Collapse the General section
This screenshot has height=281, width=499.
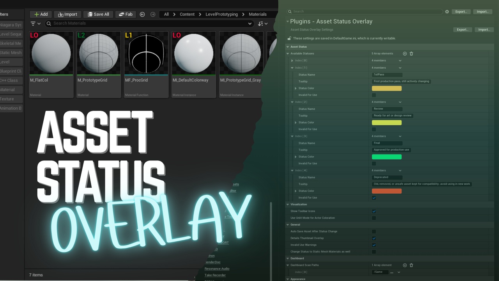tap(288, 225)
